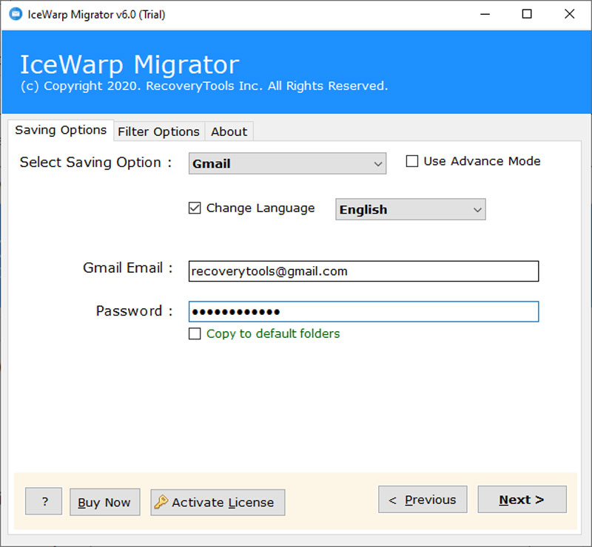Click the copyright RecoveryTools Inc. text
The height and width of the screenshot is (547, 592).
click(x=204, y=86)
